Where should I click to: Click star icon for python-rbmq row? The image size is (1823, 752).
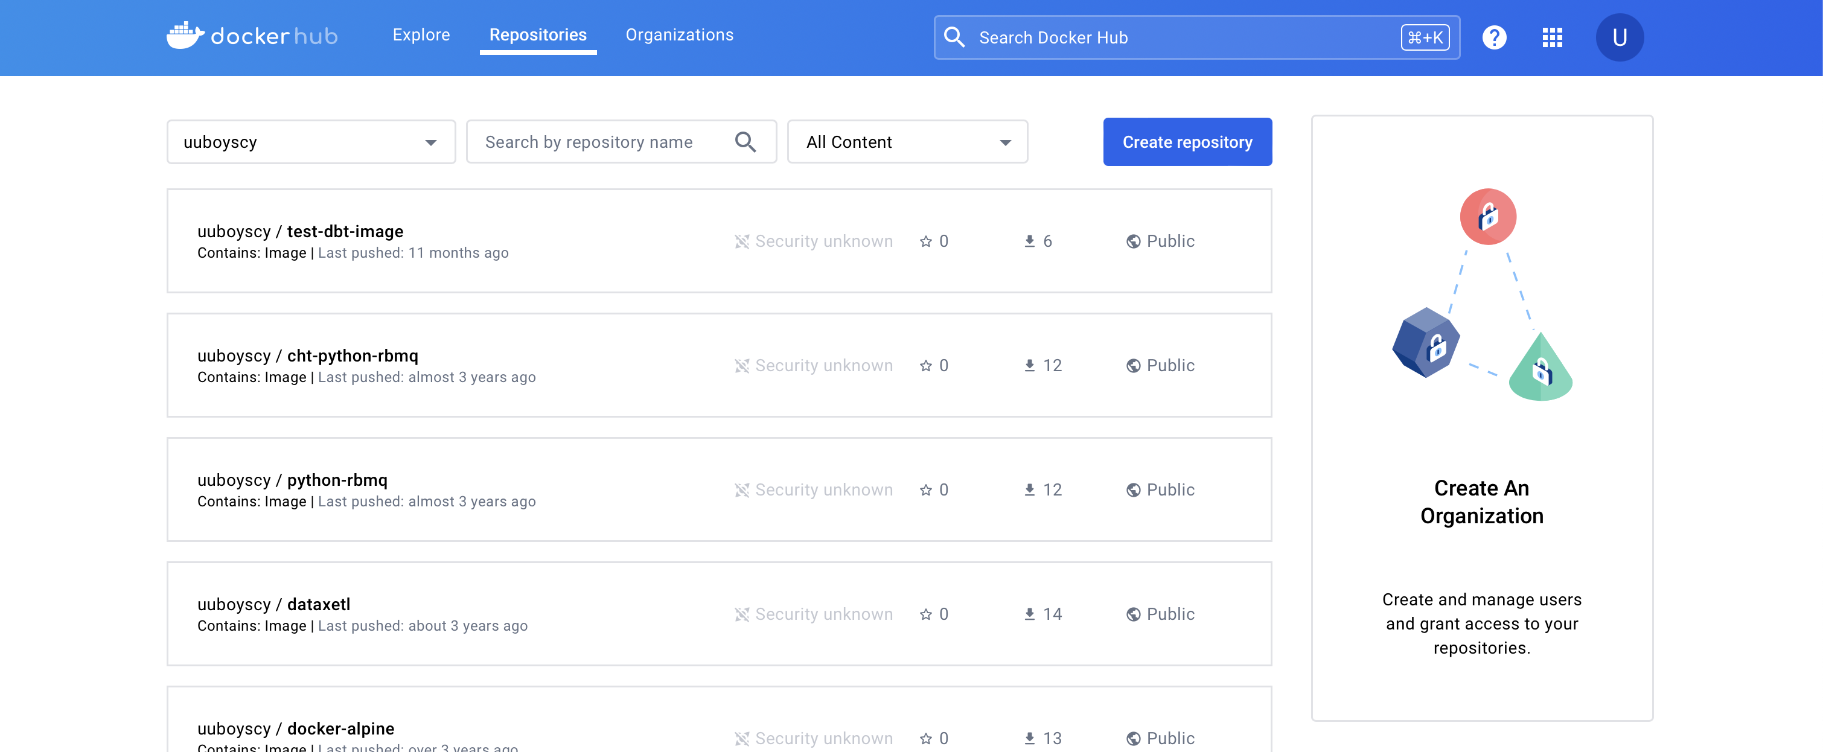tap(925, 490)
